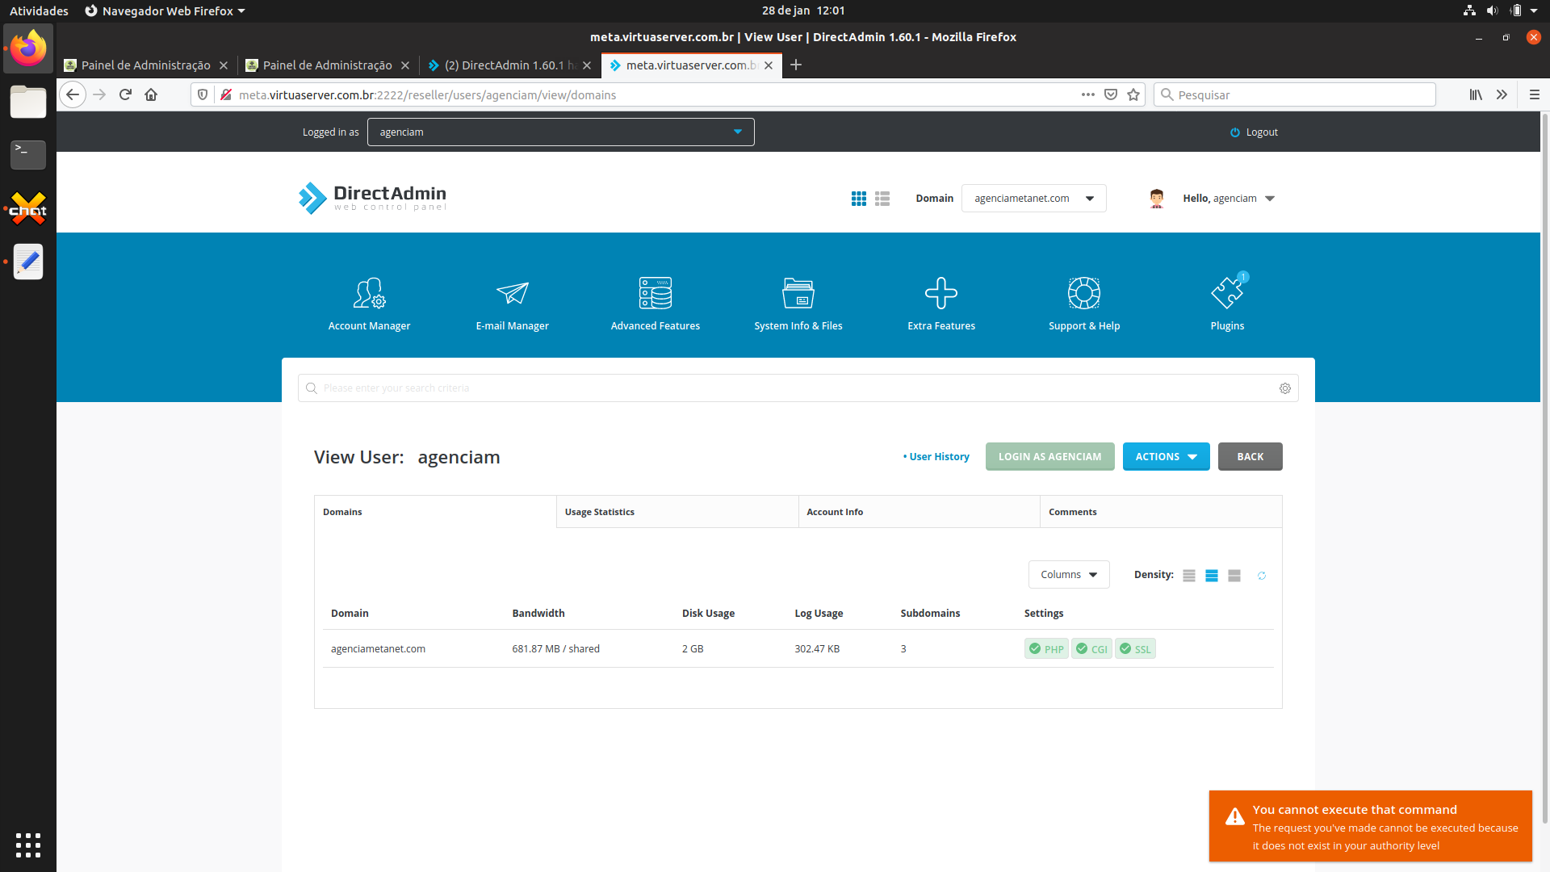Select the Extra Features plus icon
This screenshot has height=872, width=1550.
pyautogui.click(x=940, y=294)
